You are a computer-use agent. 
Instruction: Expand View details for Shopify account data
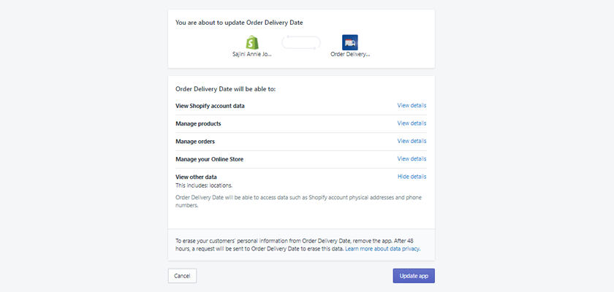click(x=412, y=106)
